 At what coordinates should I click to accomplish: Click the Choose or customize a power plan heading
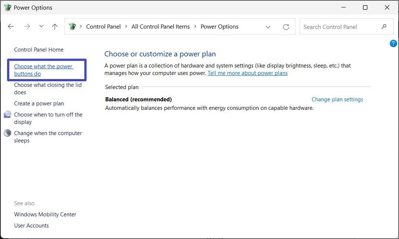point(160,54)
